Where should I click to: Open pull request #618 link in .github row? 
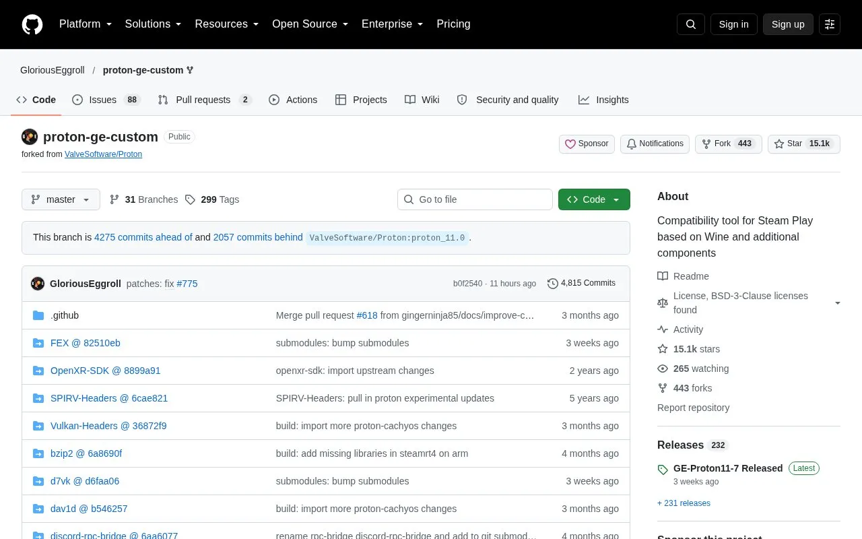[x=367, y=315]
